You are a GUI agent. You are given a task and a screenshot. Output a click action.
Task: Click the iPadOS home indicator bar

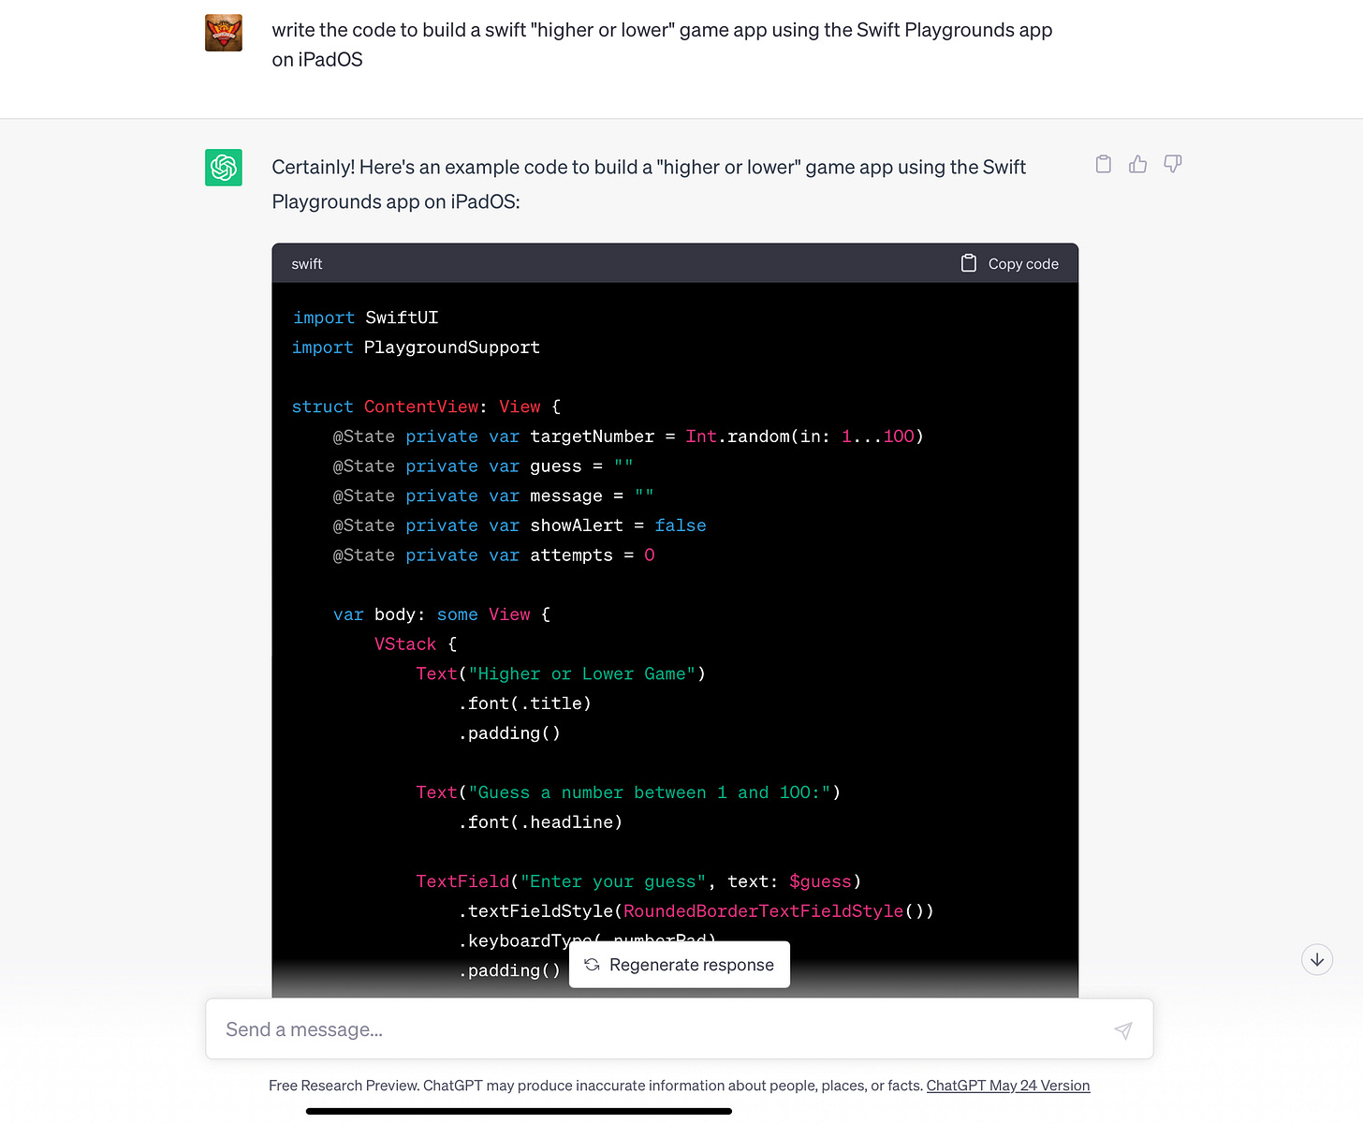pyautogui.click(x=519, y=1112)
